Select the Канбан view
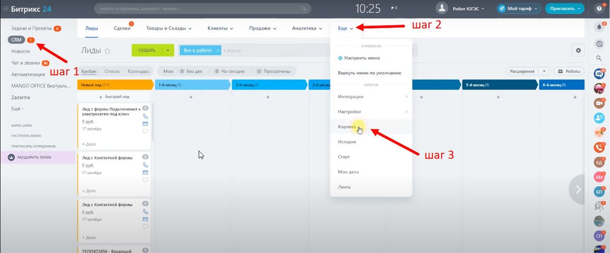Viewport: 610px width, 253px height. coord(89,72)
